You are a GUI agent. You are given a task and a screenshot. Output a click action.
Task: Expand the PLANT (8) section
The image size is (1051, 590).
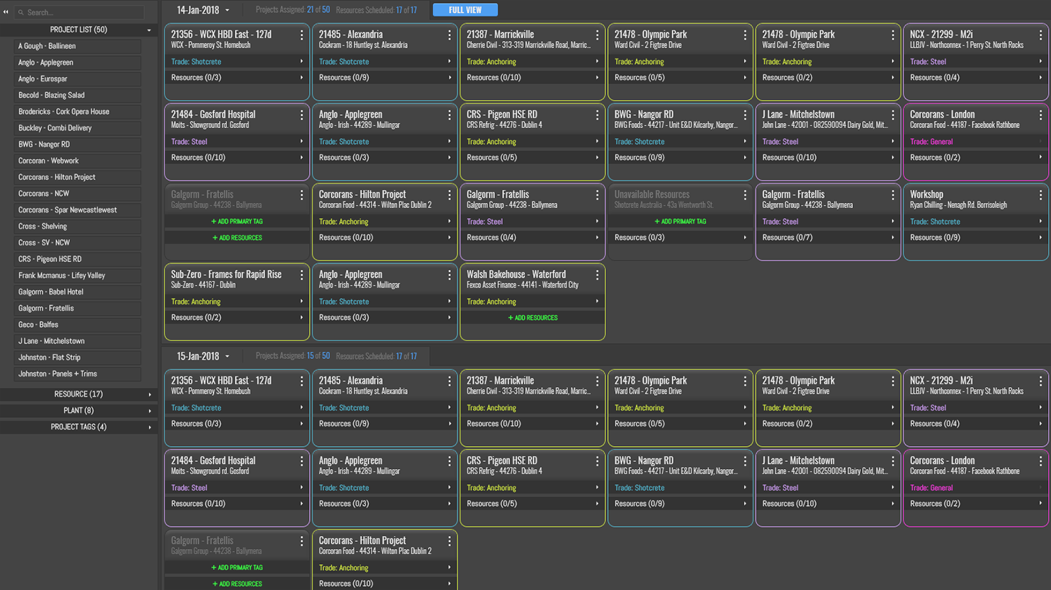tap(150, 411)
